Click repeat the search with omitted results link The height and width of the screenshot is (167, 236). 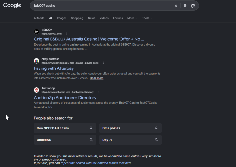pyautogui.click(x=96, y=163)
